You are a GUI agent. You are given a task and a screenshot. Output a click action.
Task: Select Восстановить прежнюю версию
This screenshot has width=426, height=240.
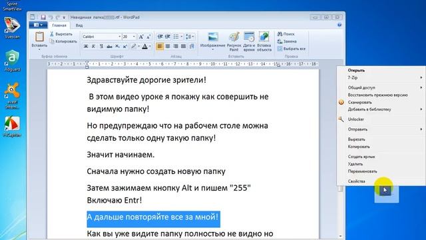pos(381,95)
